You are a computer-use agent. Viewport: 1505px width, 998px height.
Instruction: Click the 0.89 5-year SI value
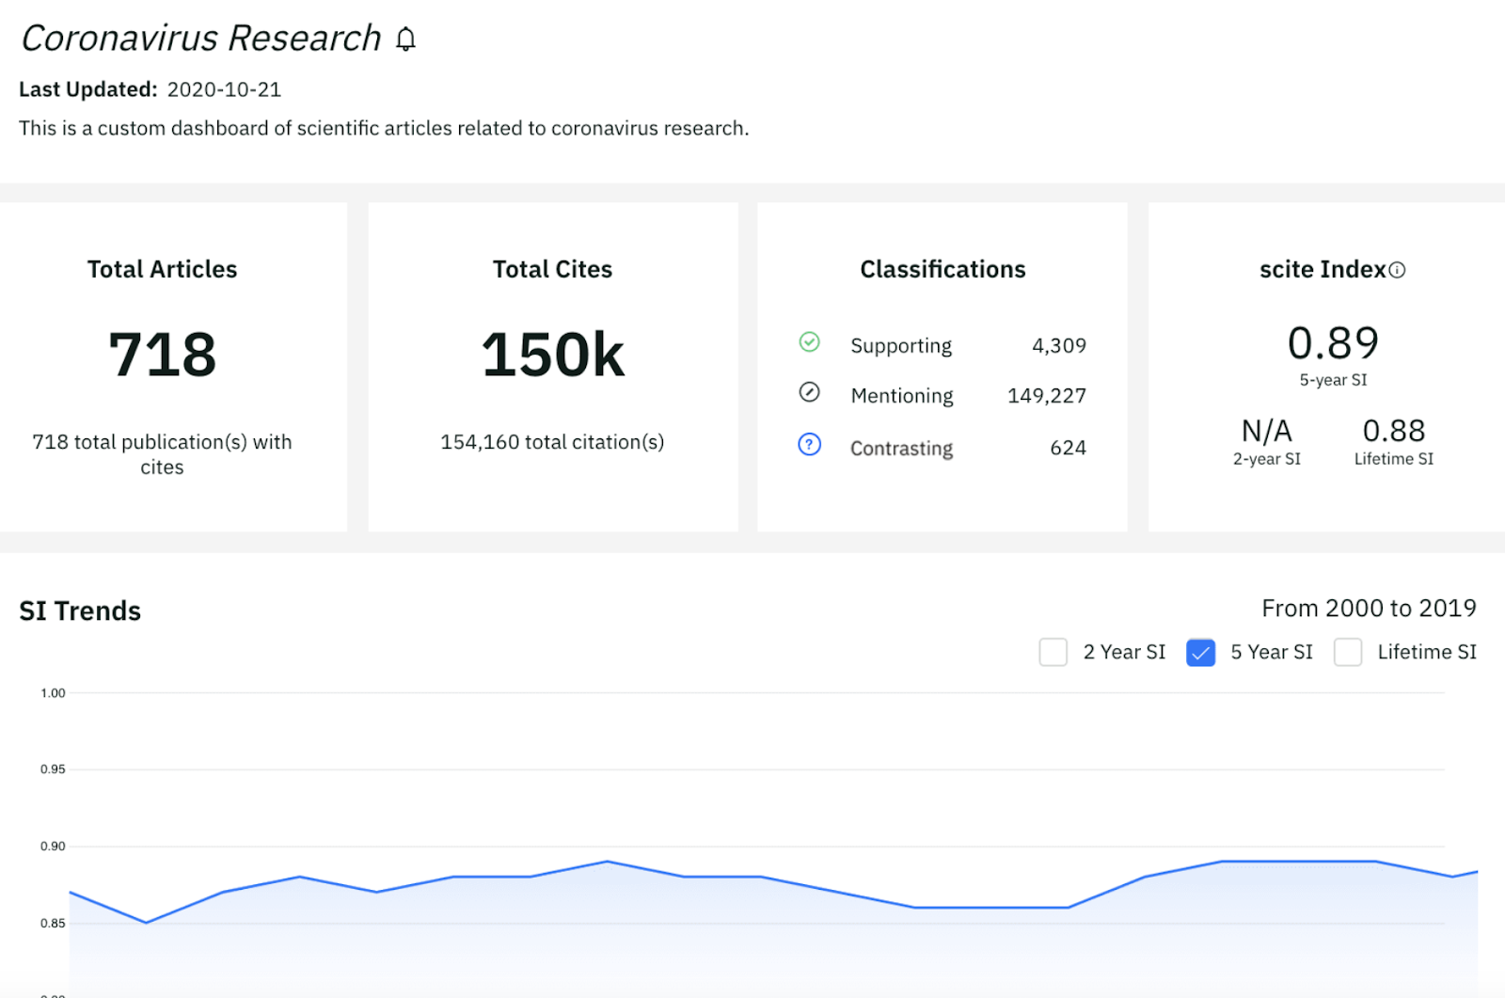pos(1333,343)
